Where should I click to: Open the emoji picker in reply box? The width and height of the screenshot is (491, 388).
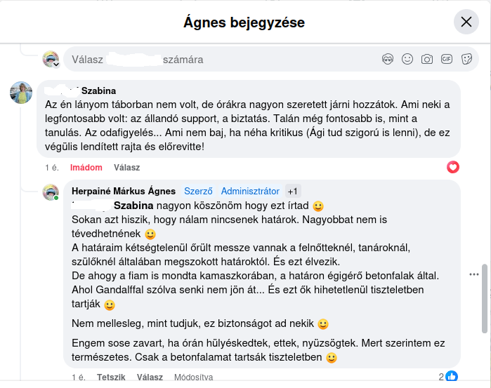click(407, 60)
